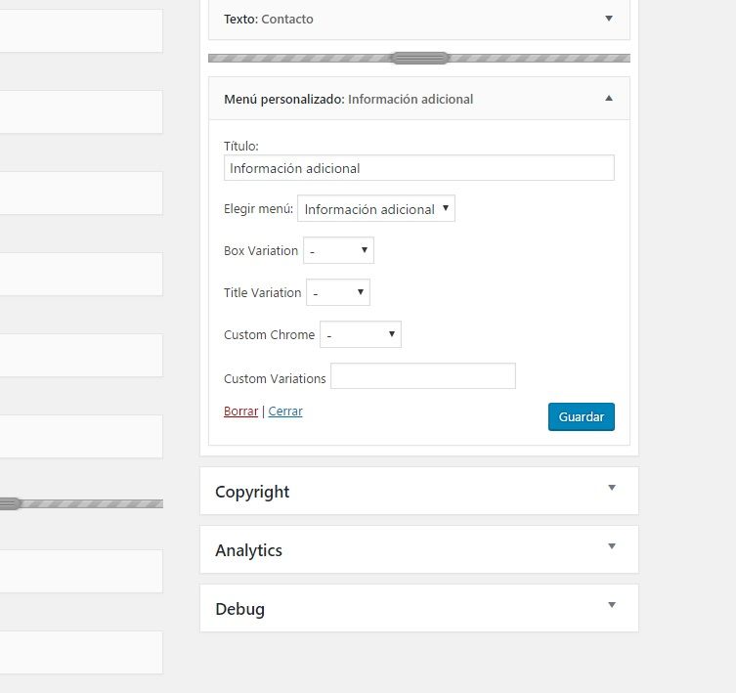Screen dimensions: 736x693
Task: Expand the Copyright section arrow
Action: pos(612,488)
